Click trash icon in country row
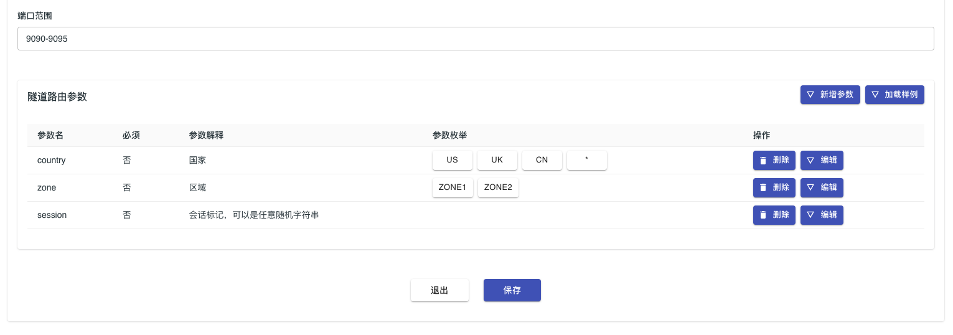953x335 pixels. click(x=763, y=161)
